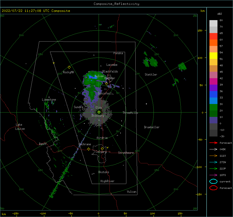Screen dimensions: 233x217
Task: Click the cyan current ellipse icon
Action: click(213, 181)
